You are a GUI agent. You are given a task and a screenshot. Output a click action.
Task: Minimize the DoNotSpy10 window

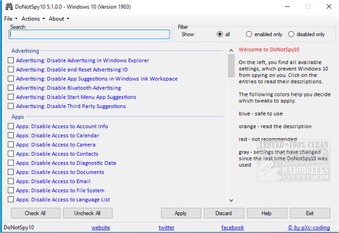287,7
